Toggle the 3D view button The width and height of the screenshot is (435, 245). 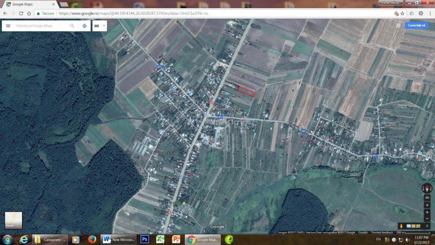tap(427, 198)
